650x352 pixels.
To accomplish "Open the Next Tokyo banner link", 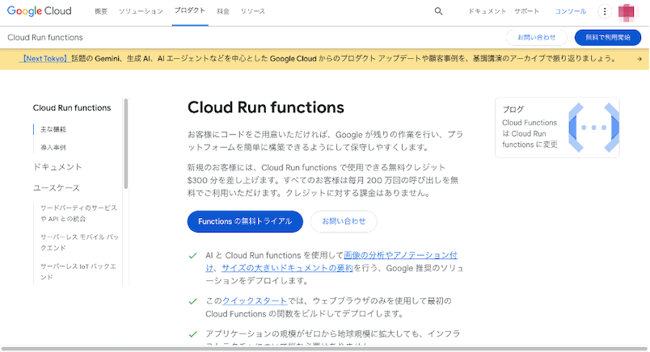I will pos(45,59).
